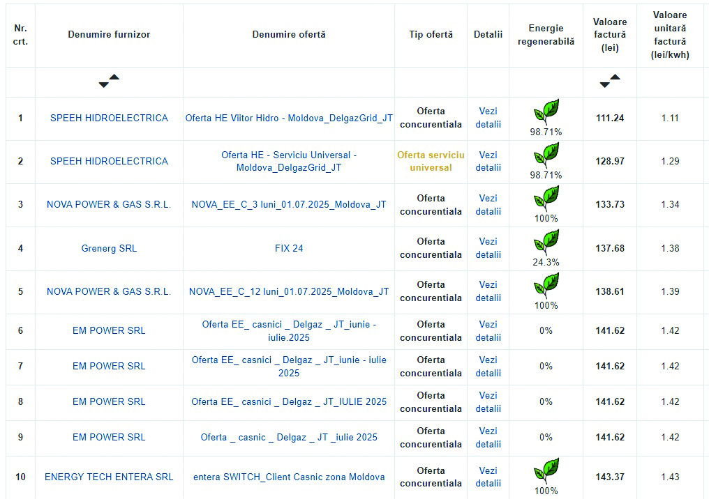The height and width of the screenshot is (499, 709).
Task: Open EM POWER SRL supplier in row 8
Action: pyautogui.click(x=109, y=402)
